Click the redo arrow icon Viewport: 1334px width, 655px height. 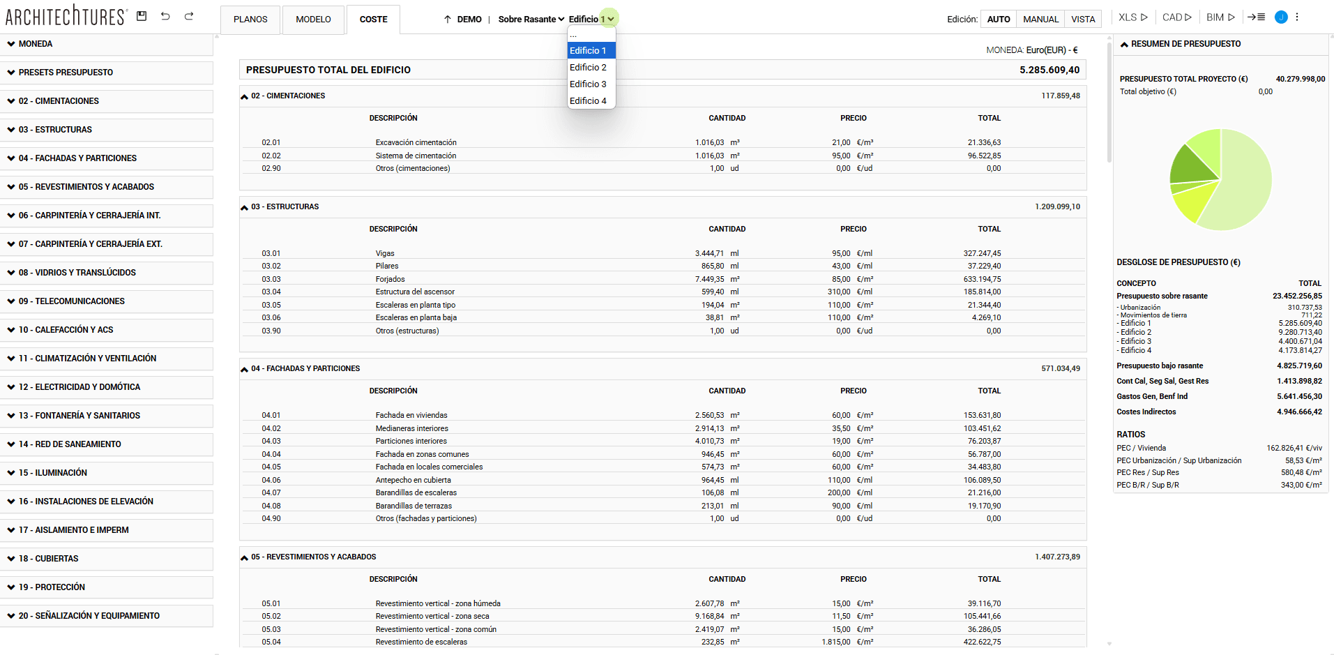click(x=189, y=16)
